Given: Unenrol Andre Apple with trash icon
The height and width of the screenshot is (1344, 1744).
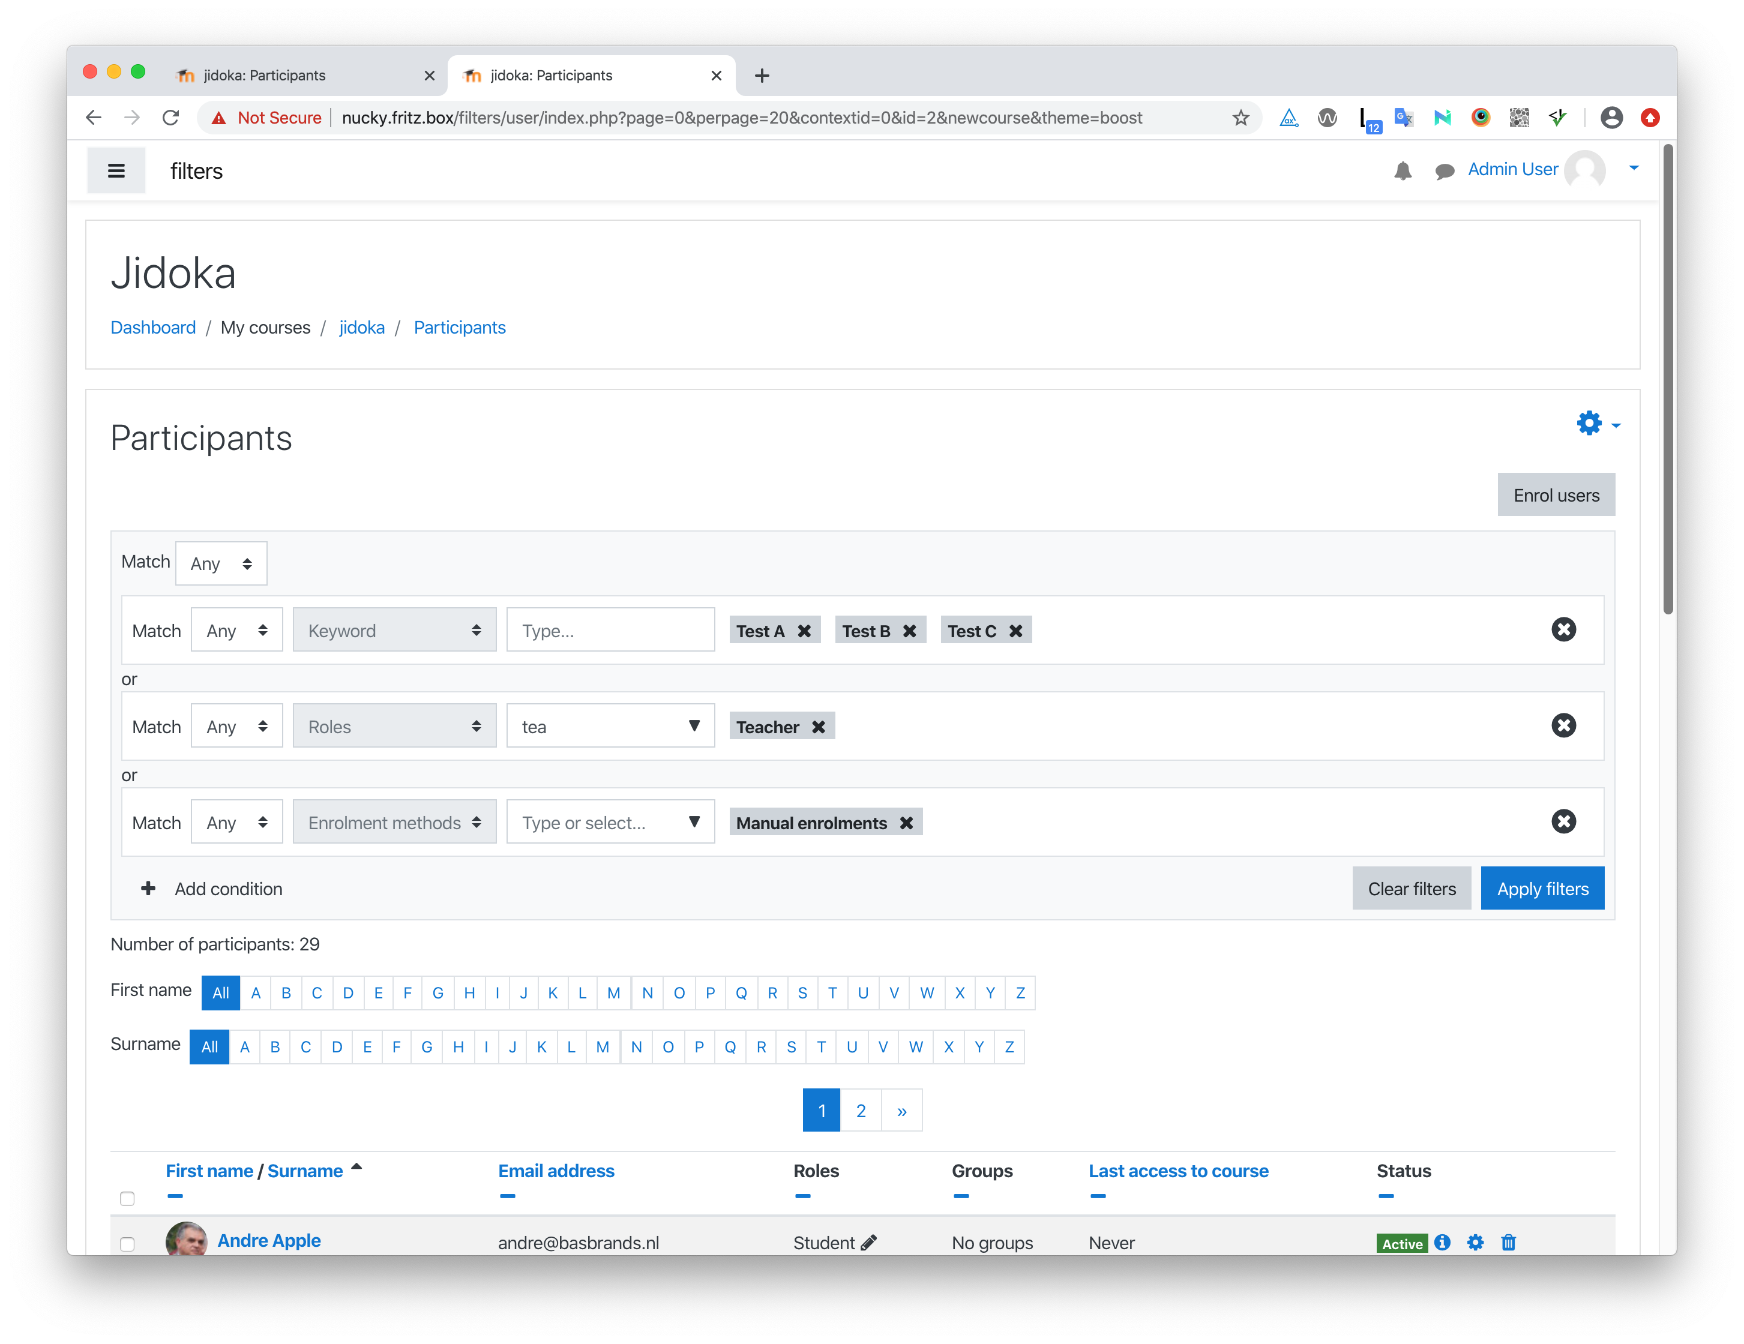Looking at the screenshot, I should pyautogui.click(x=1508, y=1242).
